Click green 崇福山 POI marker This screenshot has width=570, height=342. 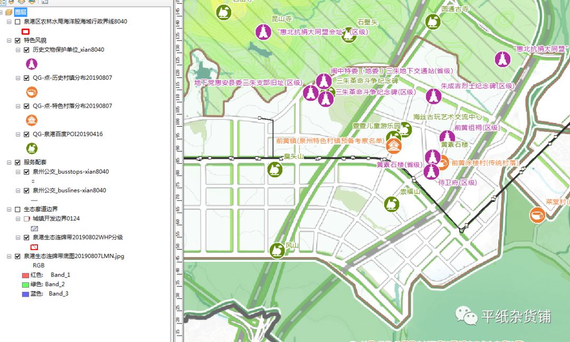(392, 204)
